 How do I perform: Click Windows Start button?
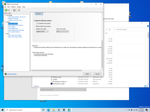point(2,110)
